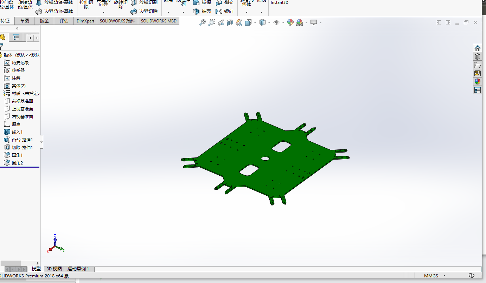Switch to the 钣金 (Sheet Metal) ribbon tab
The width and height of the screenshot is (486, 283).
click(44, 21)
